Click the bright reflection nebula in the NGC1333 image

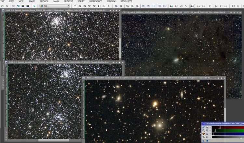click(x=176, y=60)
